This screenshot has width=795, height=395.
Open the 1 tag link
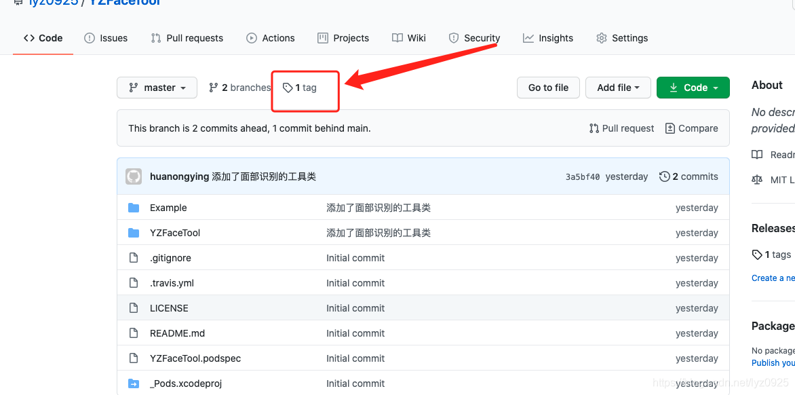(300, 88)
